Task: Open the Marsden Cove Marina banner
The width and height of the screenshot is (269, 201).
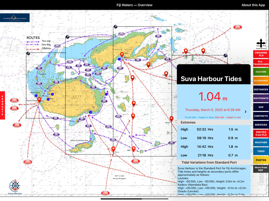Action: point(15,18)
